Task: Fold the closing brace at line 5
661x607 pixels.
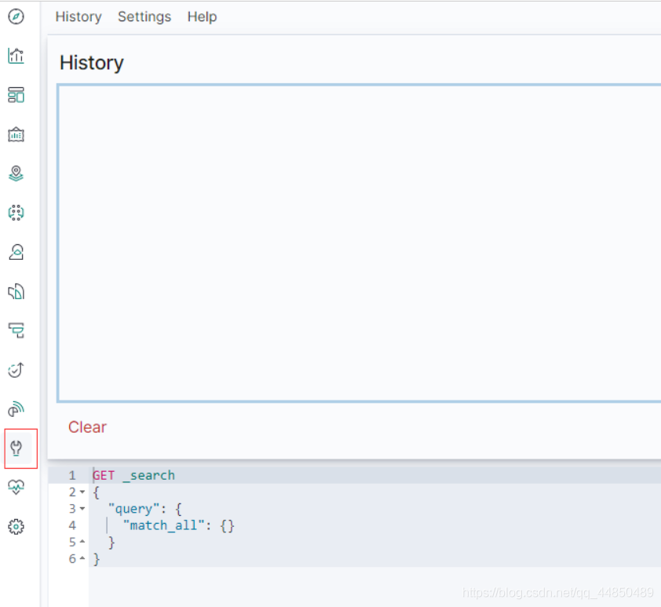Action: (82, 542)
